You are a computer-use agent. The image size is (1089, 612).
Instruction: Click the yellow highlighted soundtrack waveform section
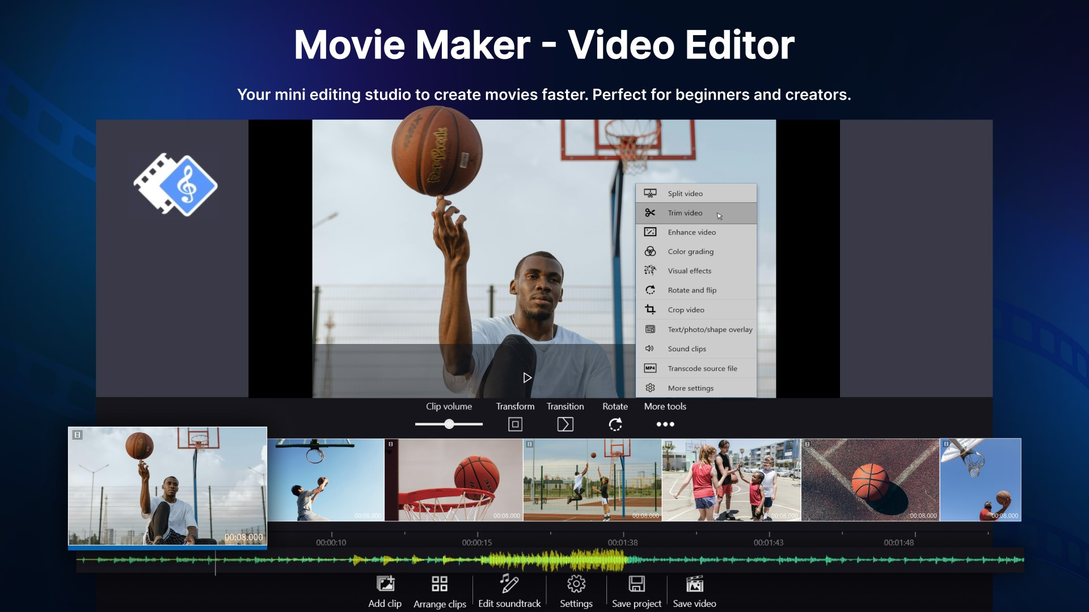[553, 560]
